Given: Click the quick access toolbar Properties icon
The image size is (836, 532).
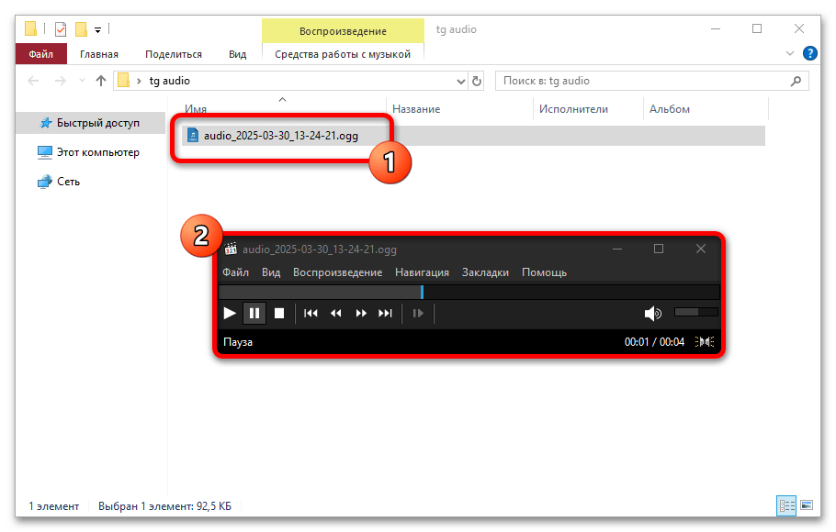Looking at the screenshot, I should pos(61,28).
